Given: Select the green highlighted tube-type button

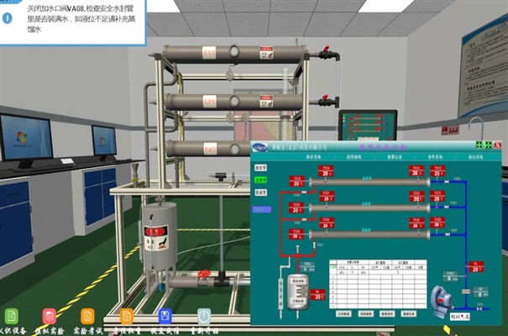Looking at the screenshot, I should coord(261,180).
